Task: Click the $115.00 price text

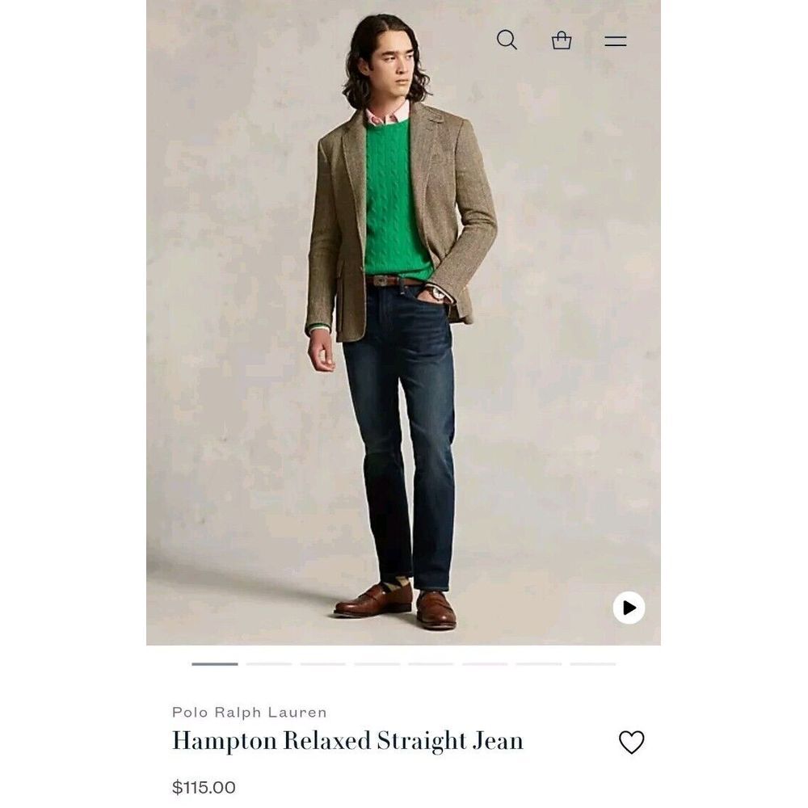Action: [x=204, y=787]
